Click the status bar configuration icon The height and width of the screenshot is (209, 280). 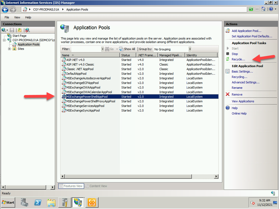click(273, 193)
